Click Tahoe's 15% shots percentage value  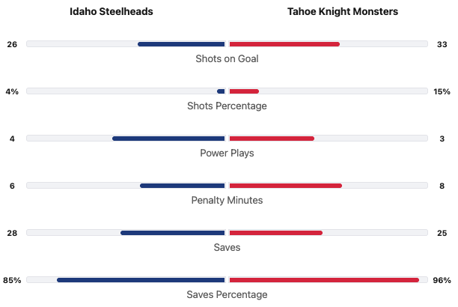(442, 91)
